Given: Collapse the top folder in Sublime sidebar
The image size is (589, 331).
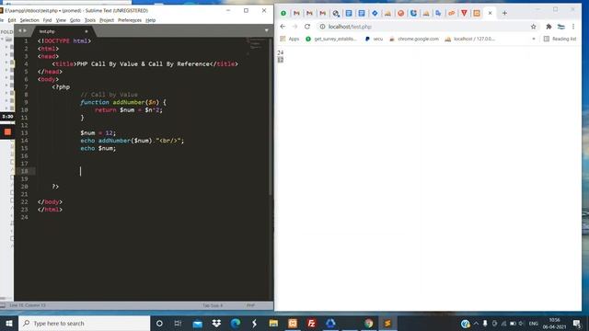Looking at the screenshot, I should (2, 40).
